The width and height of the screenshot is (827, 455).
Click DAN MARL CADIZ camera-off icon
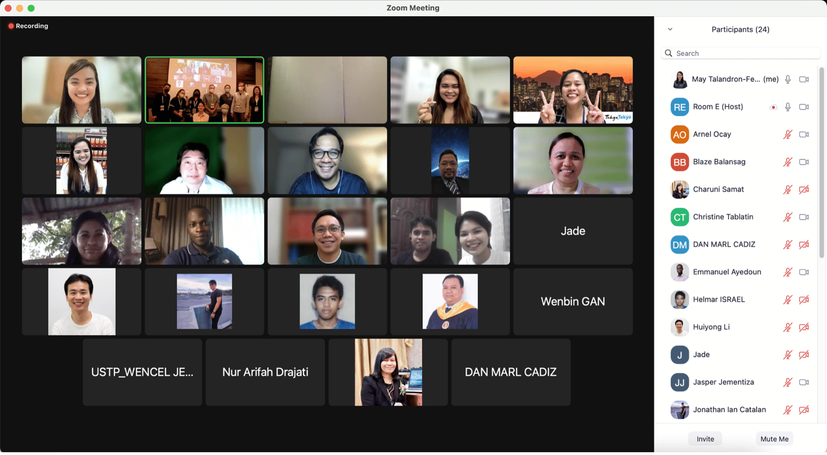coord(804,245)
